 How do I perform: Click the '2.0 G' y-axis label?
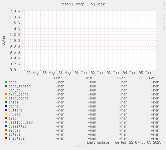click(x=15, y=11)
